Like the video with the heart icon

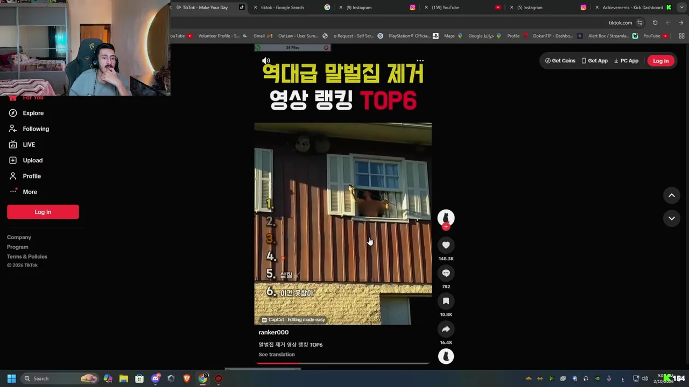(446, 245)
